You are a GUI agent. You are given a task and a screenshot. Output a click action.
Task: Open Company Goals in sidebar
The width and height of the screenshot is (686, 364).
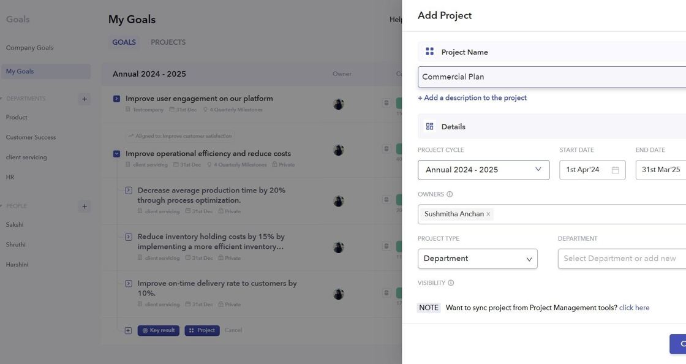tap(29, 48)
